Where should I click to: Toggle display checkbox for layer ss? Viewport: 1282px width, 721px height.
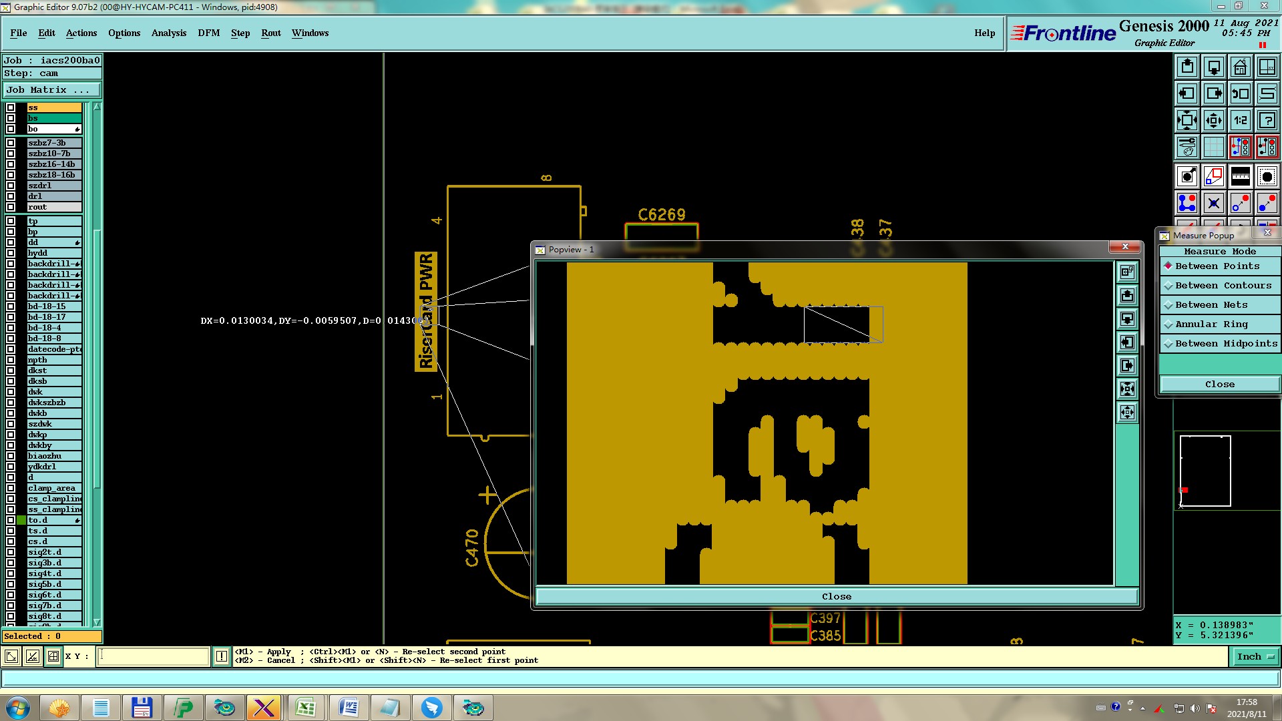11,107
